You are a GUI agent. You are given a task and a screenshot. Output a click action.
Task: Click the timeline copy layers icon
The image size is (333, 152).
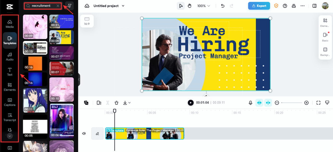86,103
